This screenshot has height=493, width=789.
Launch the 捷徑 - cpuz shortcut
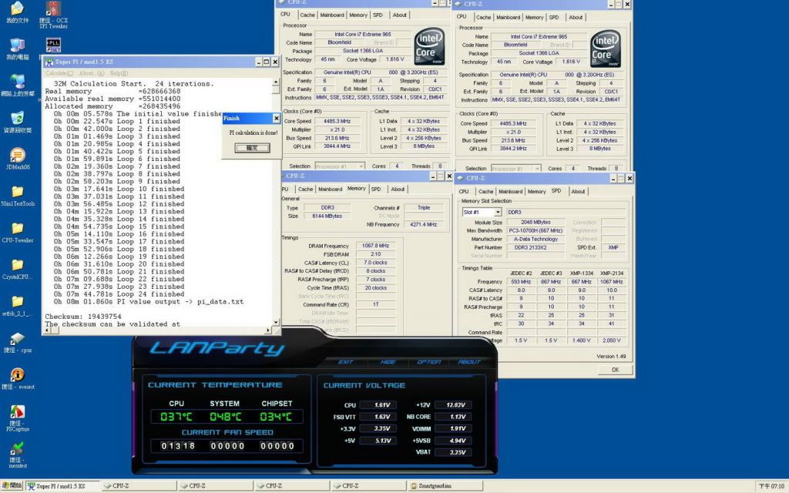(x=17, y=343)
